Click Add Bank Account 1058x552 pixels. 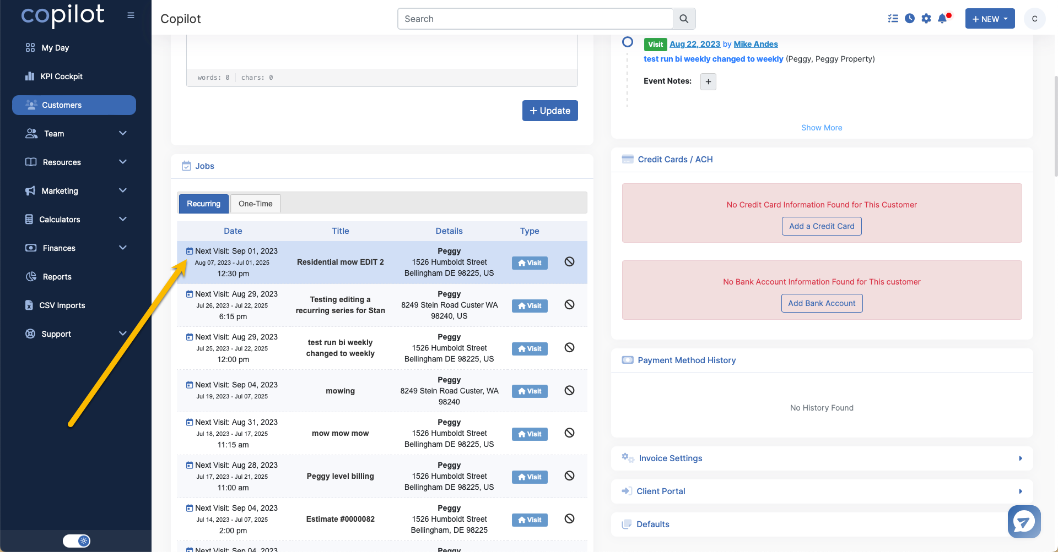coord(822,303)
